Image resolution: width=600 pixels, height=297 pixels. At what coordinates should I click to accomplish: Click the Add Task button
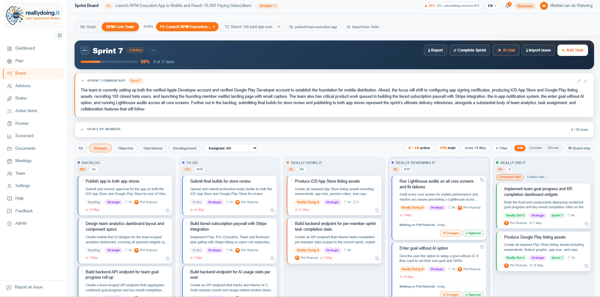pyautogui.click(x=572, y=50)
